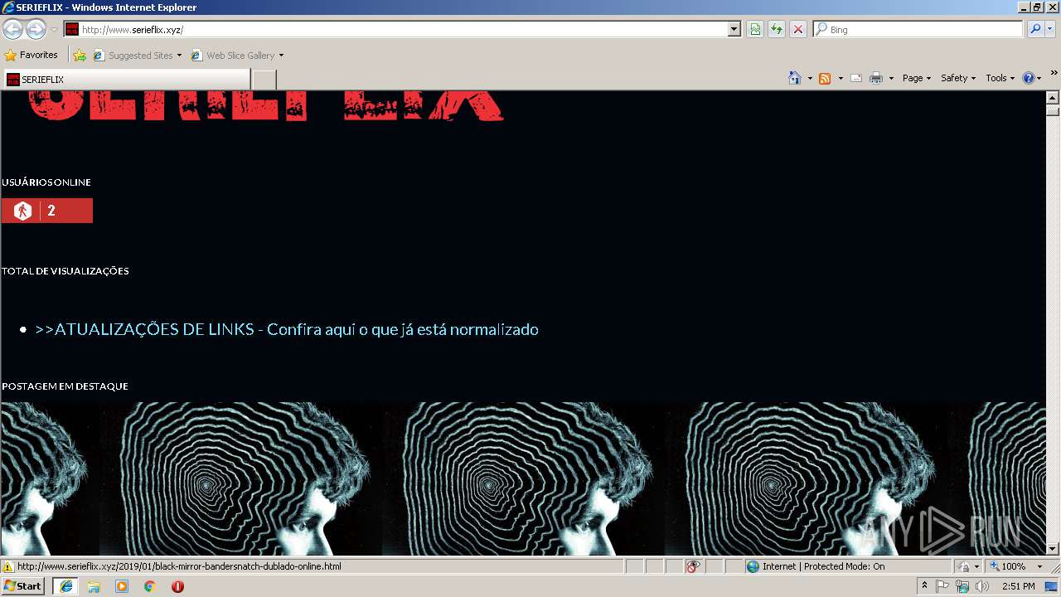
Task: Click the Add to Favorites Bar icon
Action: tap(80, 56)
